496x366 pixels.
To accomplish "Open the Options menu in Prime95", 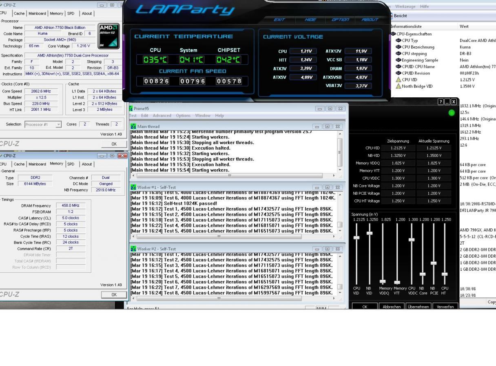I will click(183, 116).
